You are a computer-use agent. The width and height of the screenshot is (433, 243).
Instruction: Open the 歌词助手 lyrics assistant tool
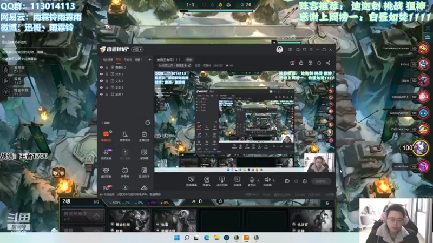point(144,172)
